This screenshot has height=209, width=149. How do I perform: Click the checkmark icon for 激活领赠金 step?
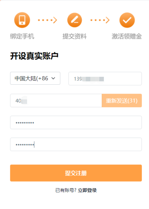pyautogui.click(x=127, y=20)
